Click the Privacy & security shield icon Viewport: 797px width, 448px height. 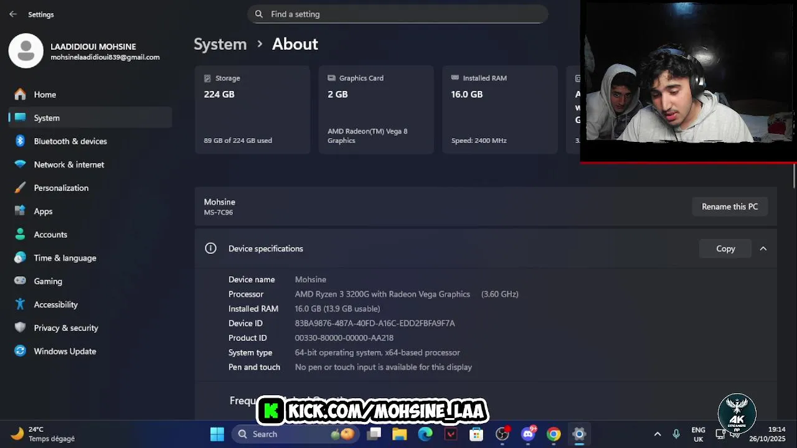tap(20, 328)
